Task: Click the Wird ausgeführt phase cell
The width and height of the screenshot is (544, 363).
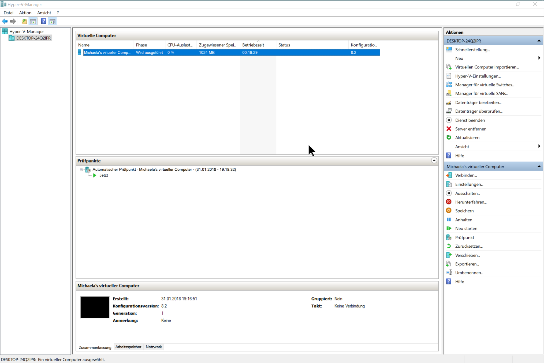Action: pos(149,53)
